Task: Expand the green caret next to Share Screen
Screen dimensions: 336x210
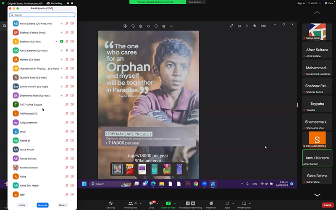Action: point(175,203)
